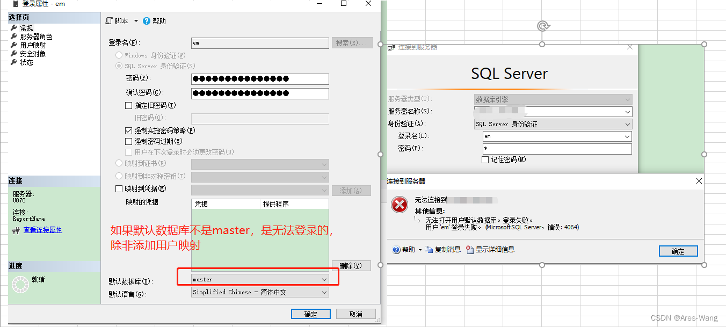Click the connect dialog title icon
726x327 pixels.
[x=391, y=47]
